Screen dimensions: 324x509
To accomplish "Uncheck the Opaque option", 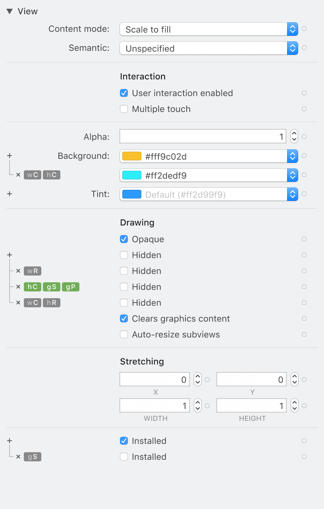I will [124, 239].
